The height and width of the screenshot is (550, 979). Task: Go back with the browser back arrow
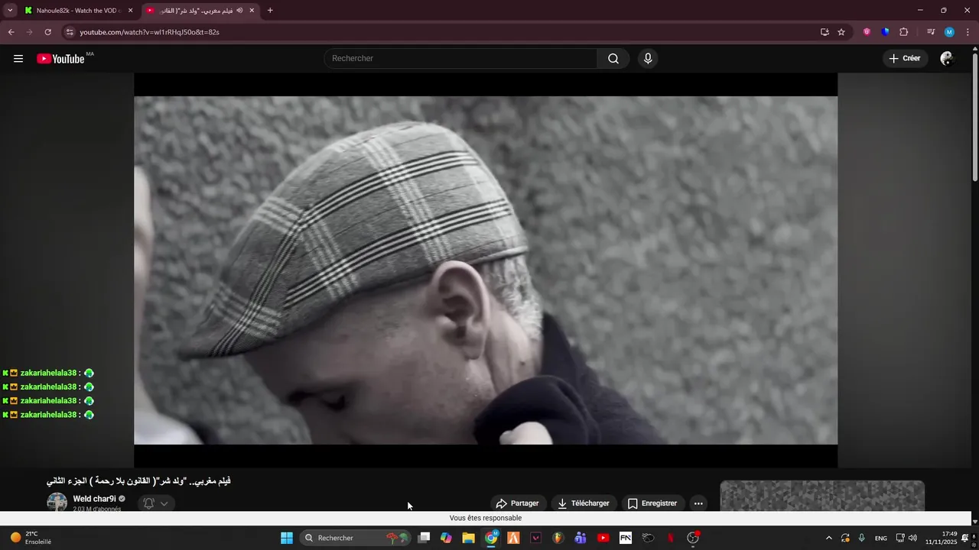point(11,32)
